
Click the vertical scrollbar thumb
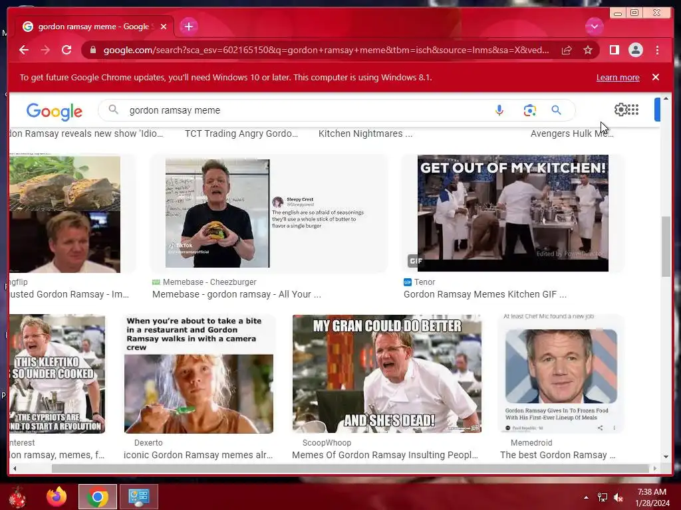(666, 246)
